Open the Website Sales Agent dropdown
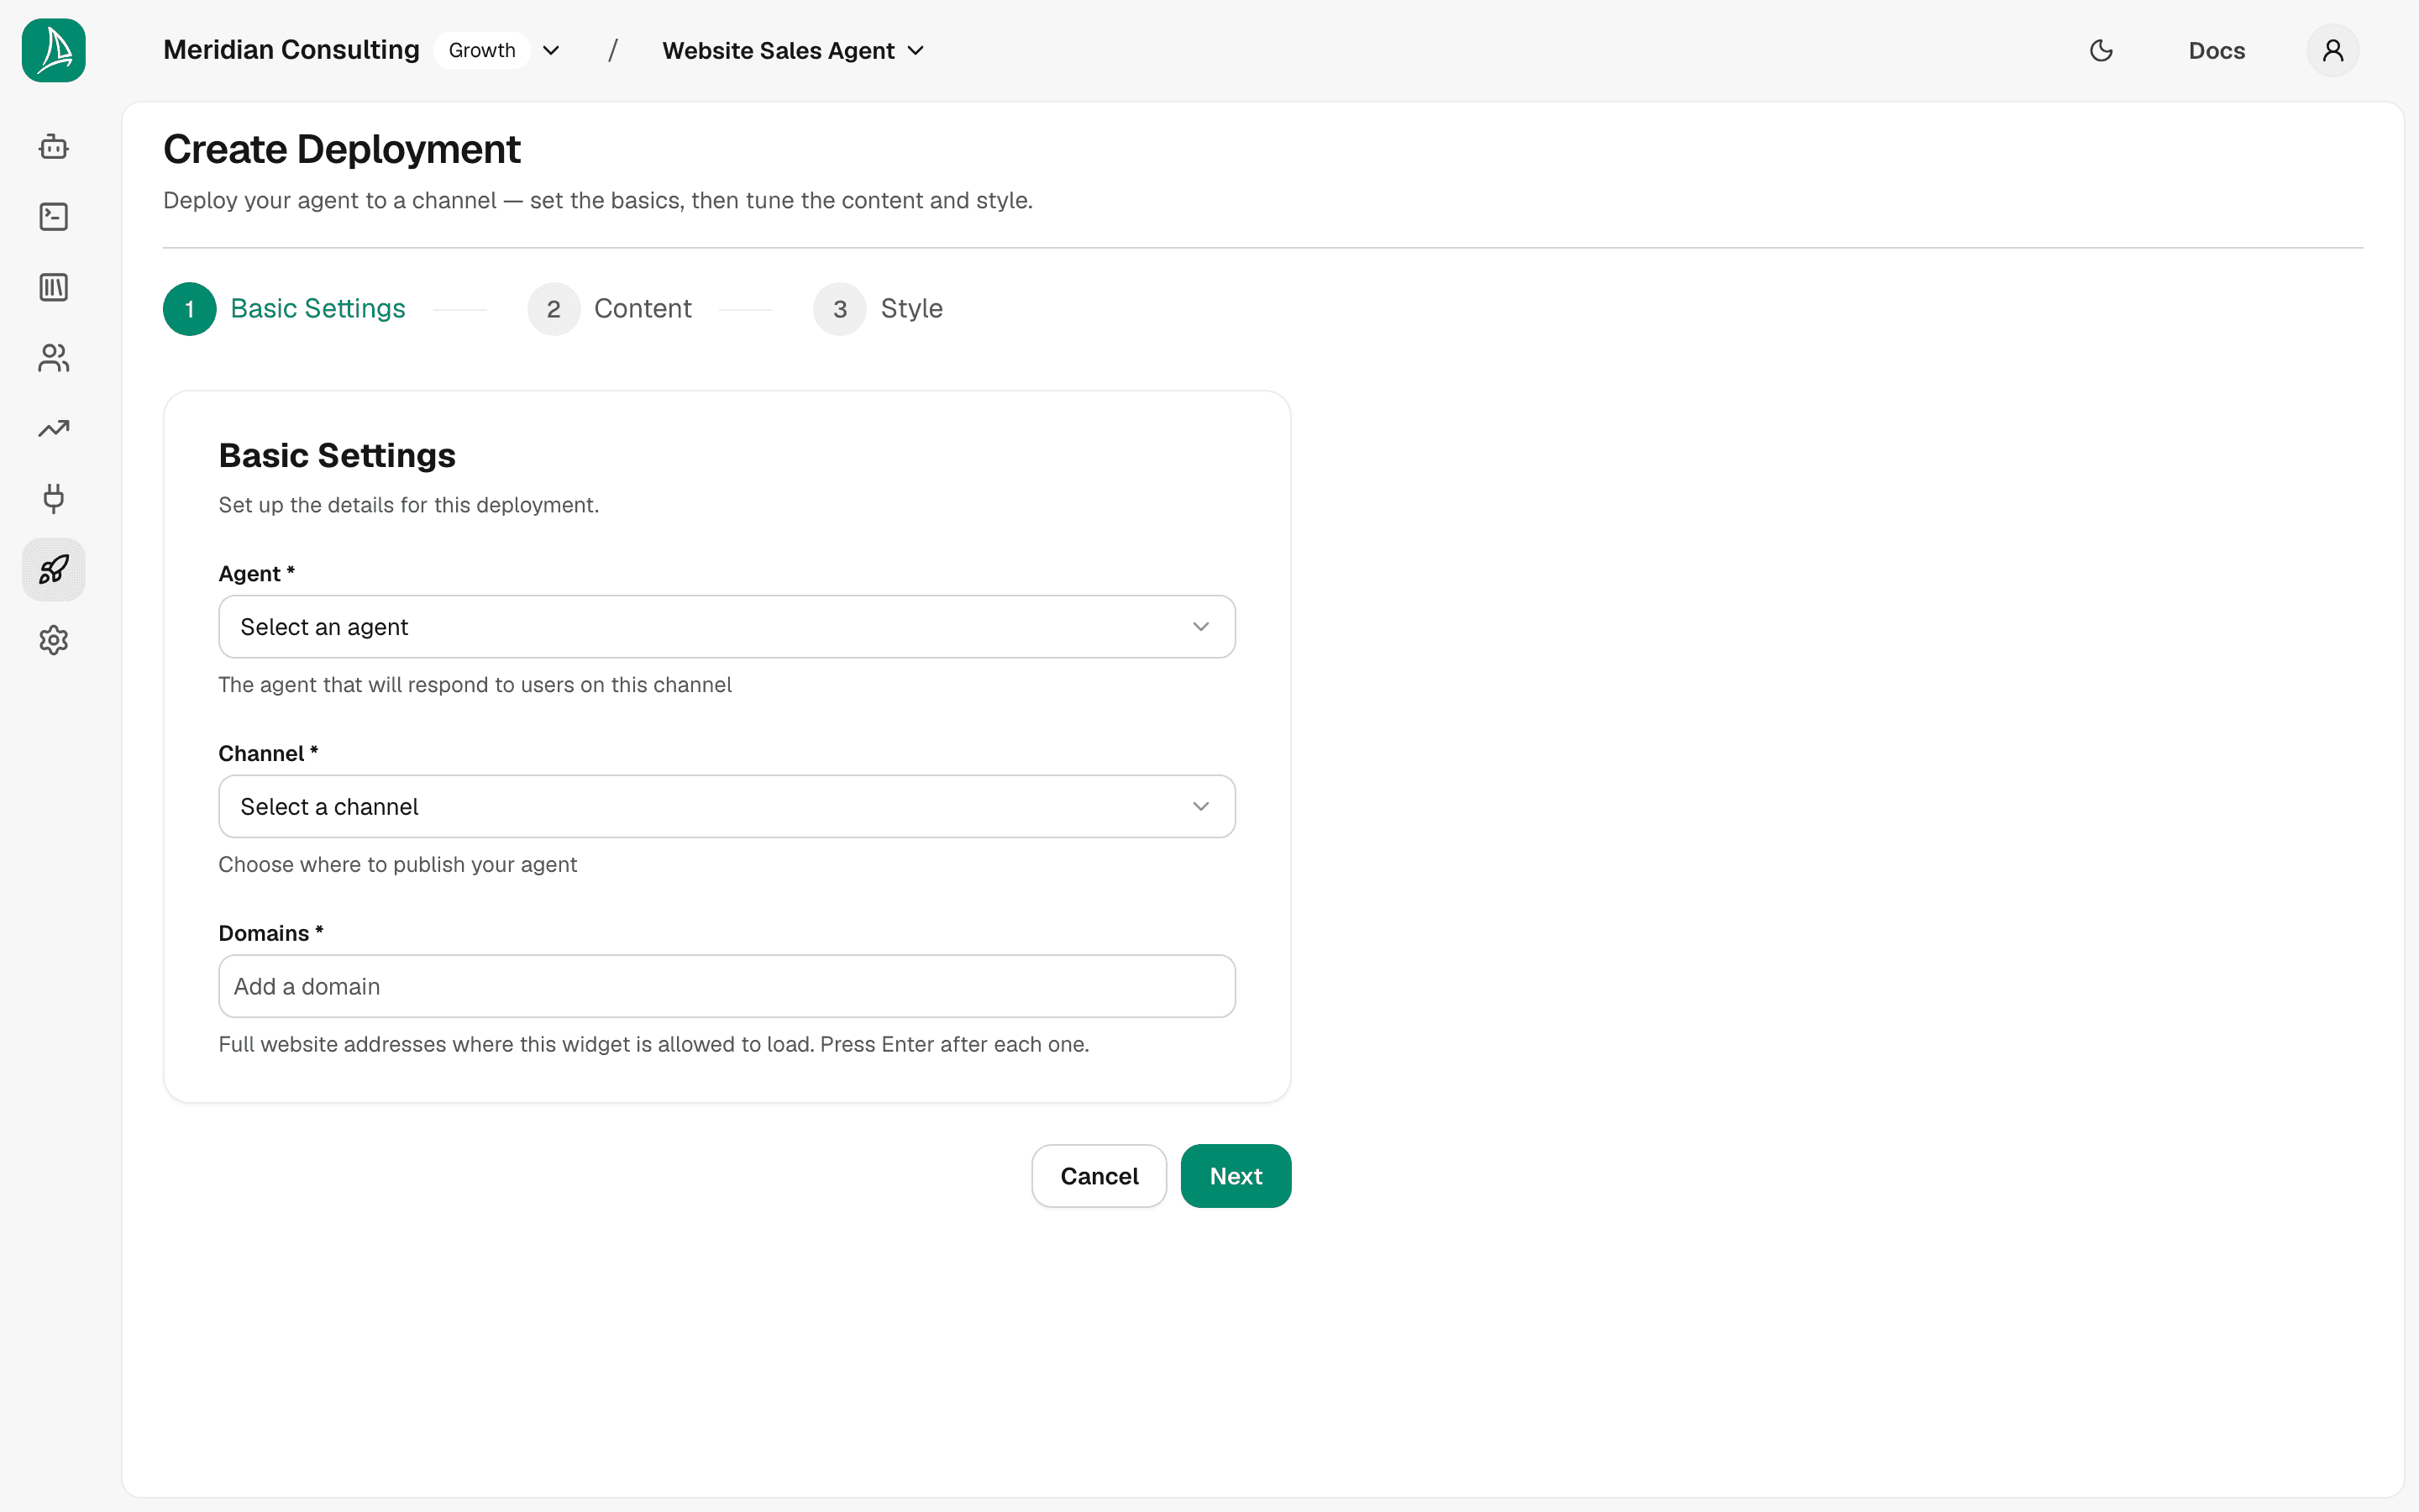2419x1512 pixels. click(794, 50)
